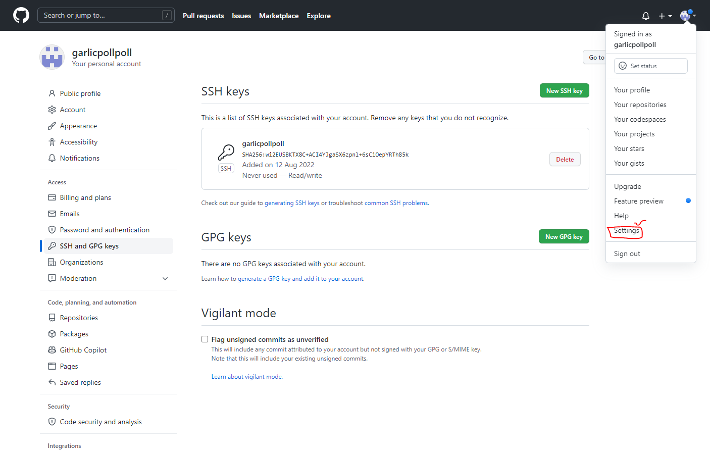Click the SHA256 key fingerprint text
Image resolution: width=710 pixels, height=454 pixels.
click(325, 155)
